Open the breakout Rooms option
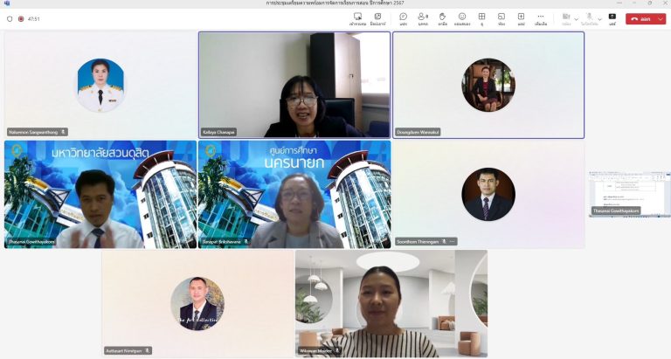 (502, 17)
